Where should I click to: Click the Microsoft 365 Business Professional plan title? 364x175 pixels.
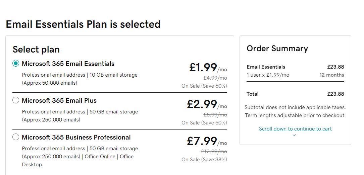[76, 137]
